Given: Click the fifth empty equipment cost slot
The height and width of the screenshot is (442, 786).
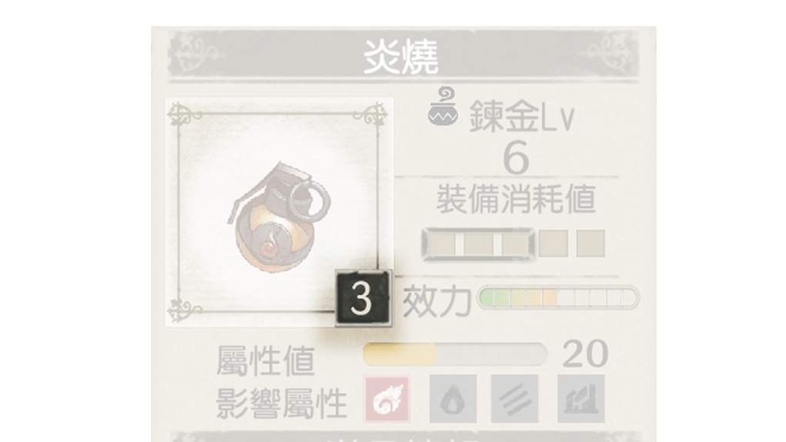Looking at the screenshot, I should (x=590, y=243).
